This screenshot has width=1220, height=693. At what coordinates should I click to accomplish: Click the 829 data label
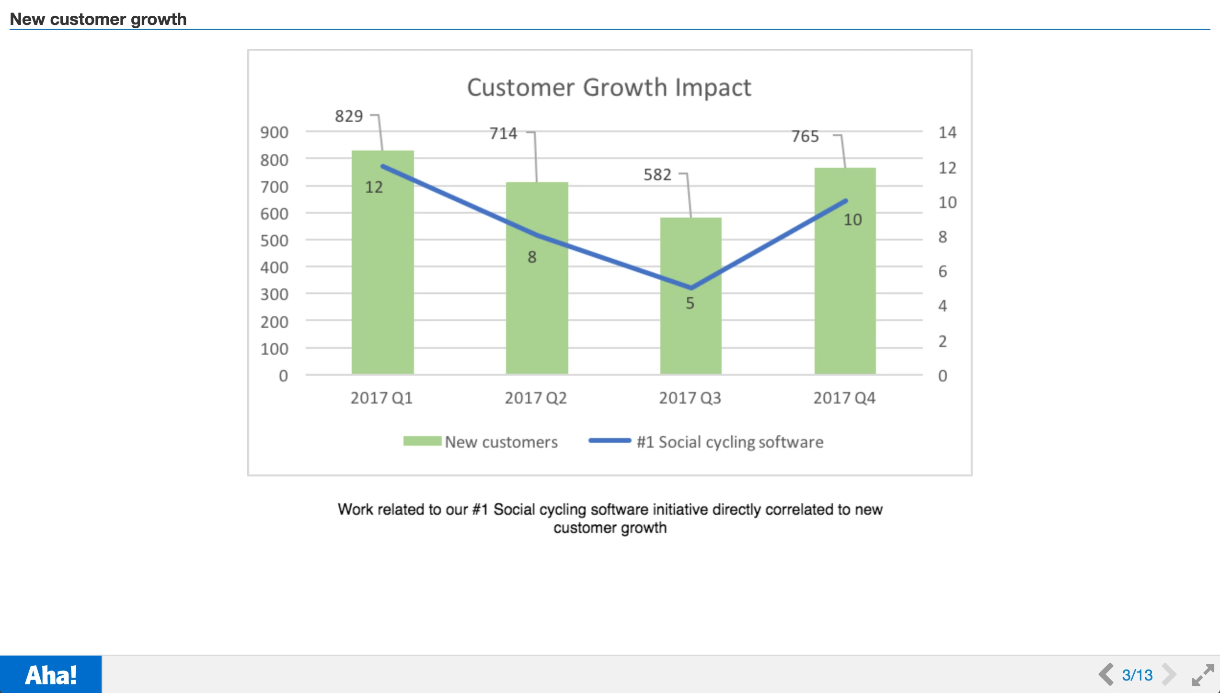click(349, 116)
